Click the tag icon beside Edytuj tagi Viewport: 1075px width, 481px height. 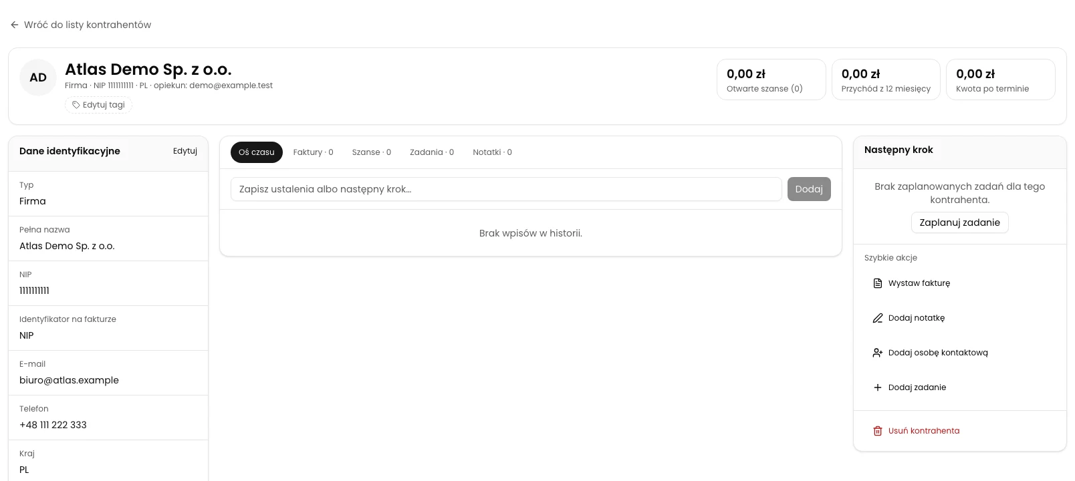pyautogui.click(x=76, y=105)
